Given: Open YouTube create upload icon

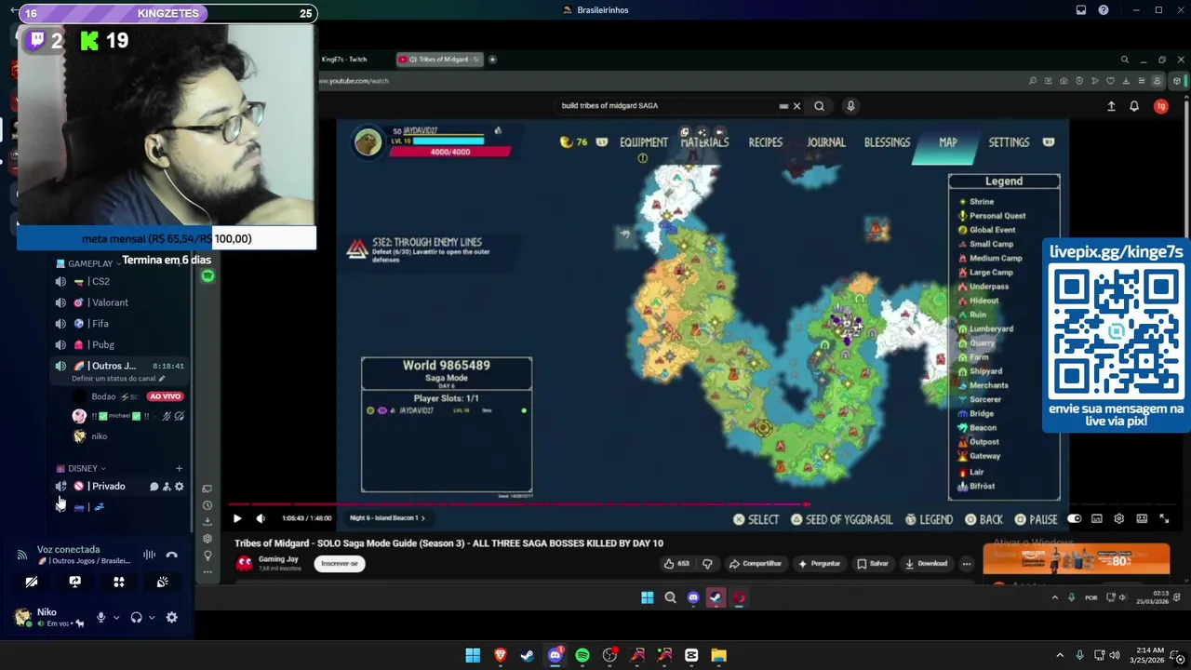Looking at the screenshot, I should coord(1111,106).
